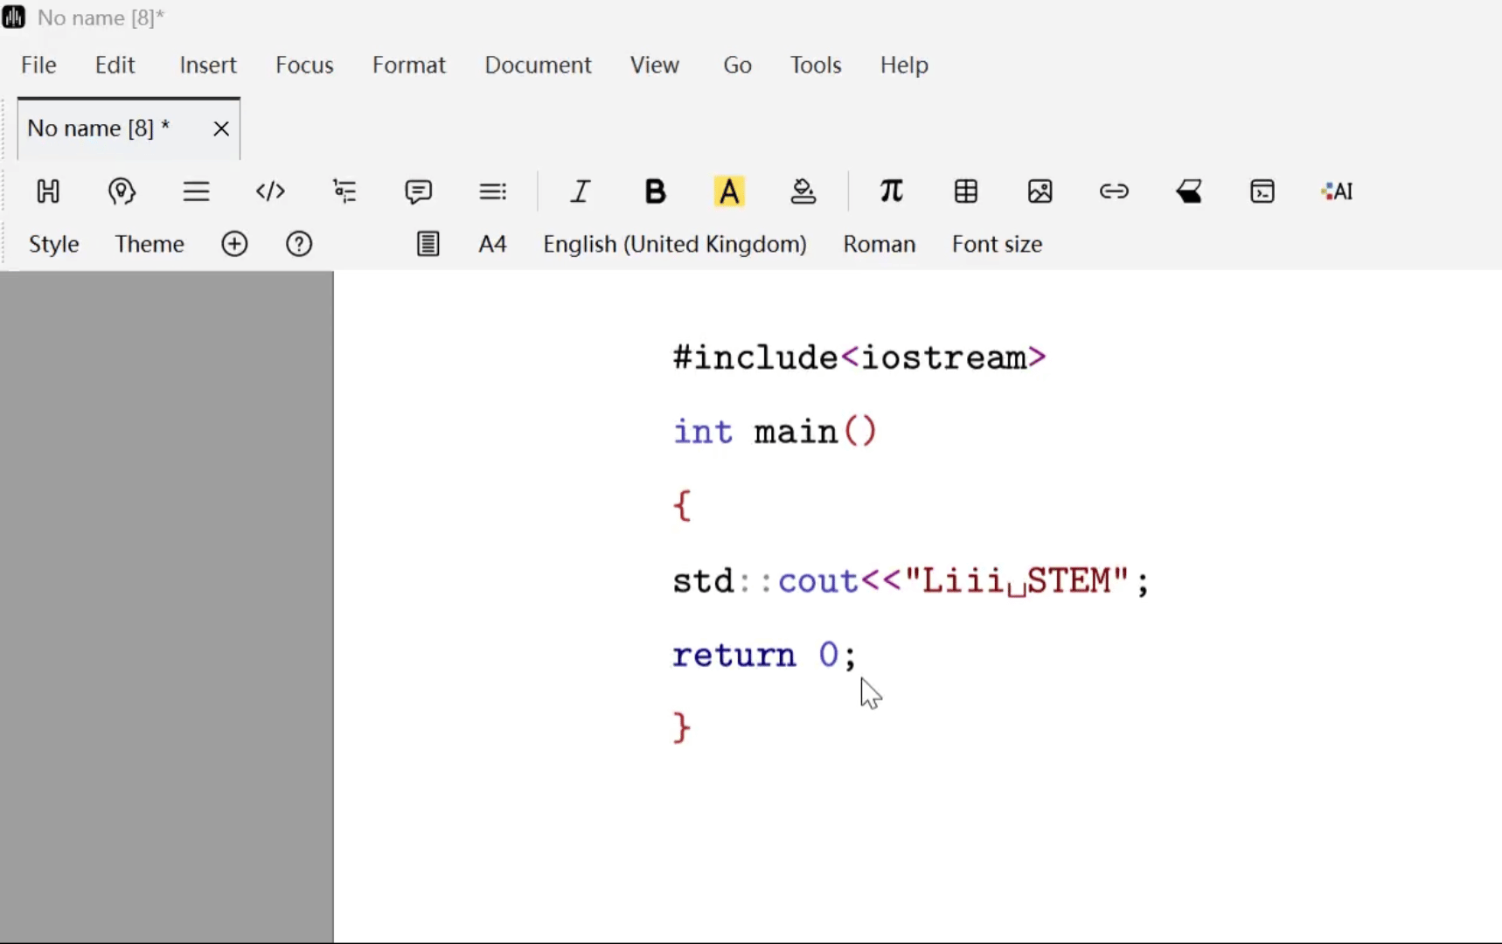Insert an image via the picture icon
Screen dimensions: 1502x944
pos(1040,191)
